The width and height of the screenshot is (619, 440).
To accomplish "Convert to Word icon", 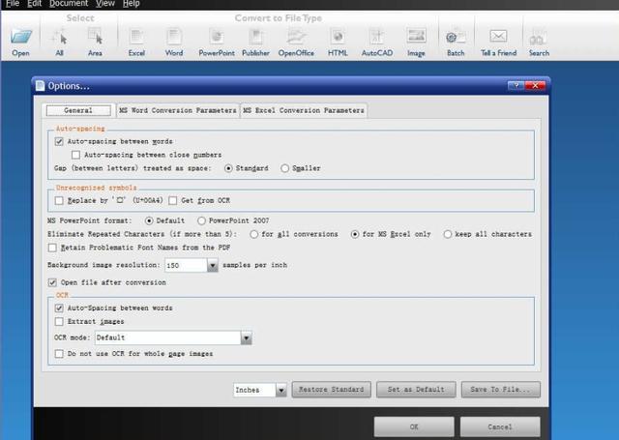I will 174,37.
